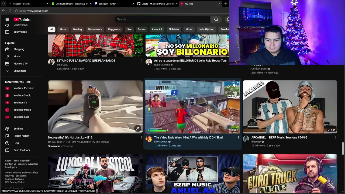Open Live Speedy channel link
This screenshot has height=194, width=345.
(x=161, y=142)
